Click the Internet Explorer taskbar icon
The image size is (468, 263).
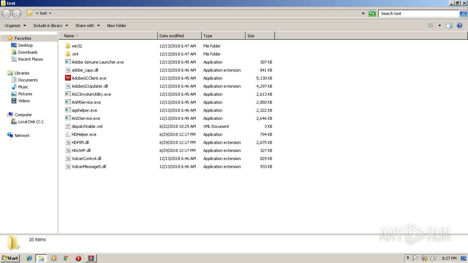[x=29, y=258]
